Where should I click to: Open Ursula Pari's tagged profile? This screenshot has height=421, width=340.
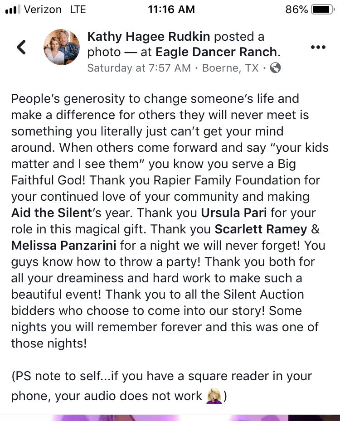point(233,213)
